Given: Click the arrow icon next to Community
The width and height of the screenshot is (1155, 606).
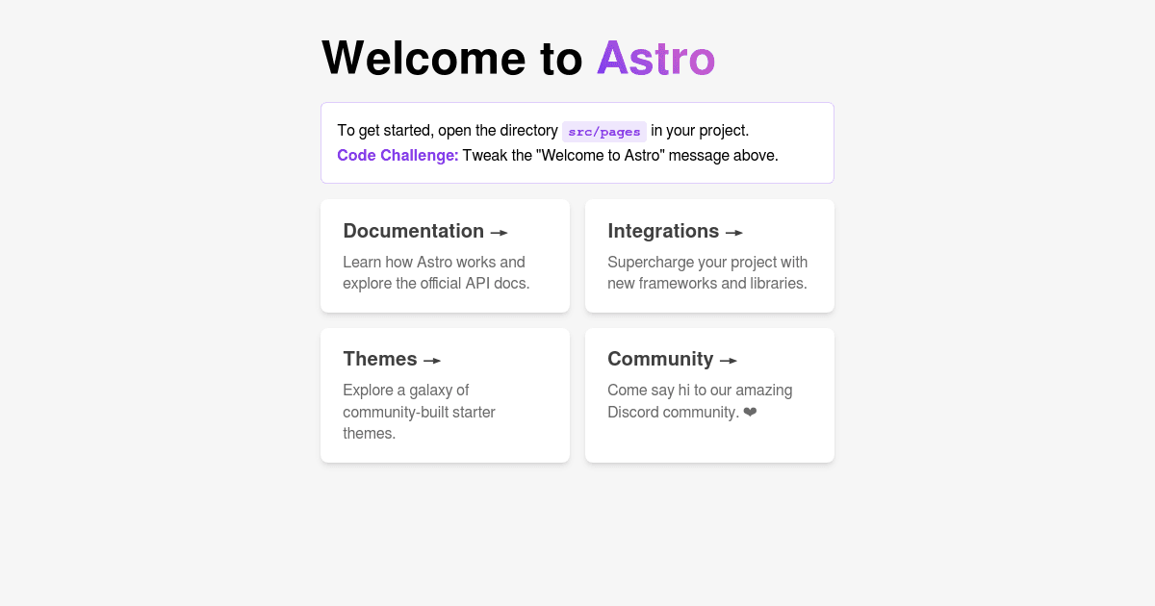Looking at the screenshot, I should 729,360.
